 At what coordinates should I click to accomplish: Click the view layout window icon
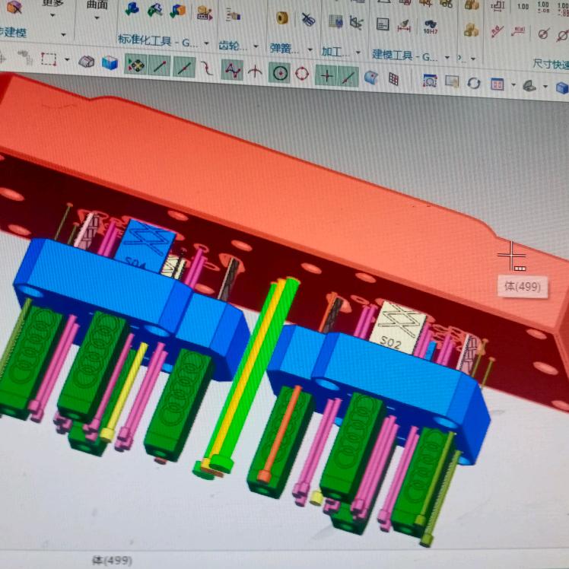497,84
